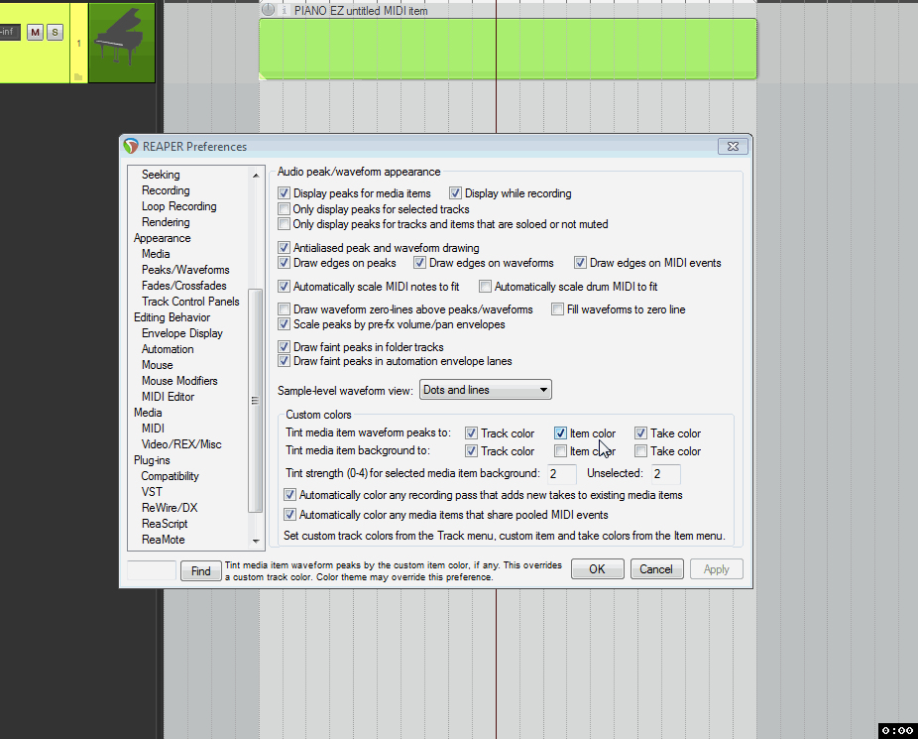Toggle Display while recording checkbox
The width and height of the screenshot is (918, 739).
coord(455,193)
